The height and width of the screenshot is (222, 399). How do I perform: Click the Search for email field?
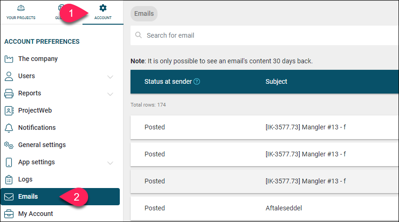tap(264, 35)
